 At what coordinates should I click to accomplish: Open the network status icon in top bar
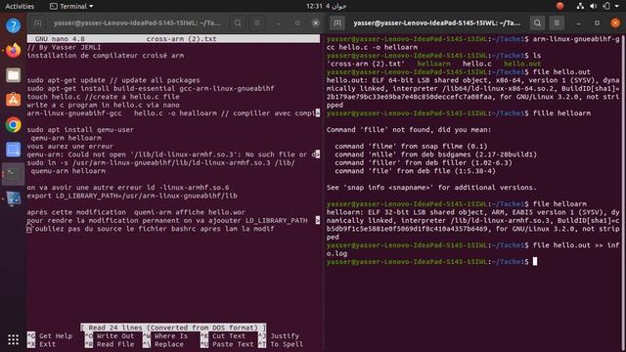[x=580, y=6]
